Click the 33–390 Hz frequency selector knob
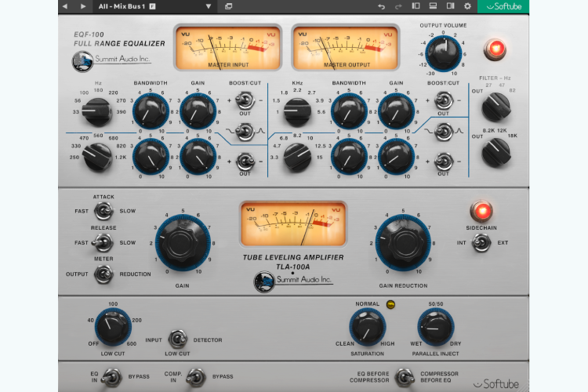588x392 pixels. point(96,111)
